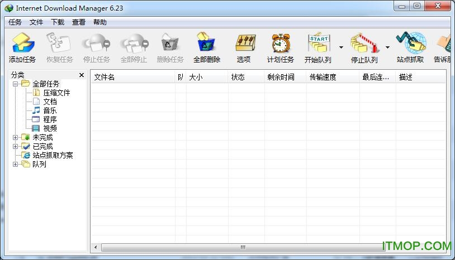
Task: Click the 未完成 green arrow folder icon
Action: 26,137
